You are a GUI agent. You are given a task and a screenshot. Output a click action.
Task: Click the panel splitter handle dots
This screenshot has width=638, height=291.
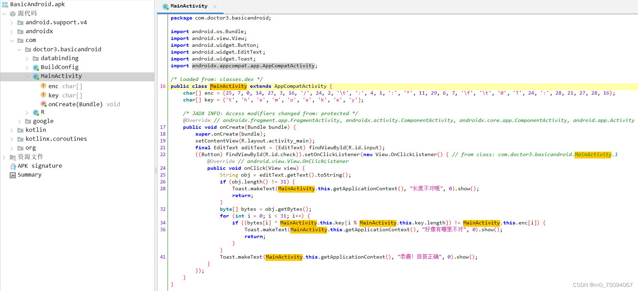(x=156, y=170)
